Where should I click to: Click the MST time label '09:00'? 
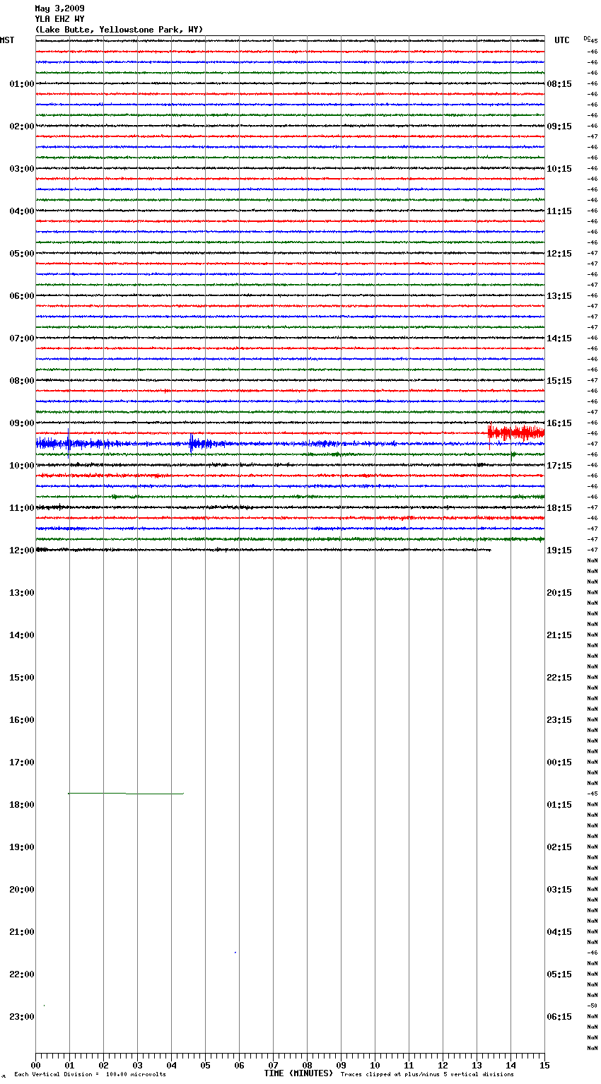pos(22,423)
